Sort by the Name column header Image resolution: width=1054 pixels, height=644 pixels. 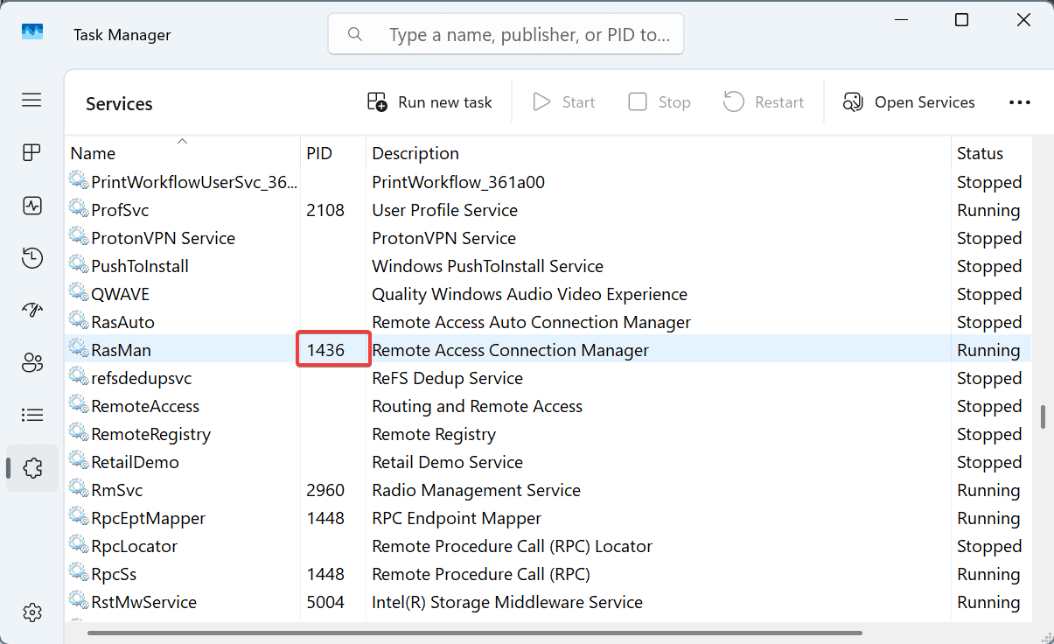[183, 152]
